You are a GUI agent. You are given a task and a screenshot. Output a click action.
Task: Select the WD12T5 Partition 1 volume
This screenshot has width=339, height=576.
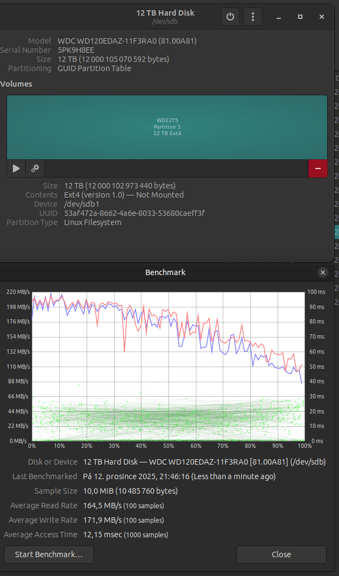(x=167, y=127)
